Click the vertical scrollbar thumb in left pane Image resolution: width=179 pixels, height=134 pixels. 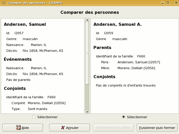(87, 53)
